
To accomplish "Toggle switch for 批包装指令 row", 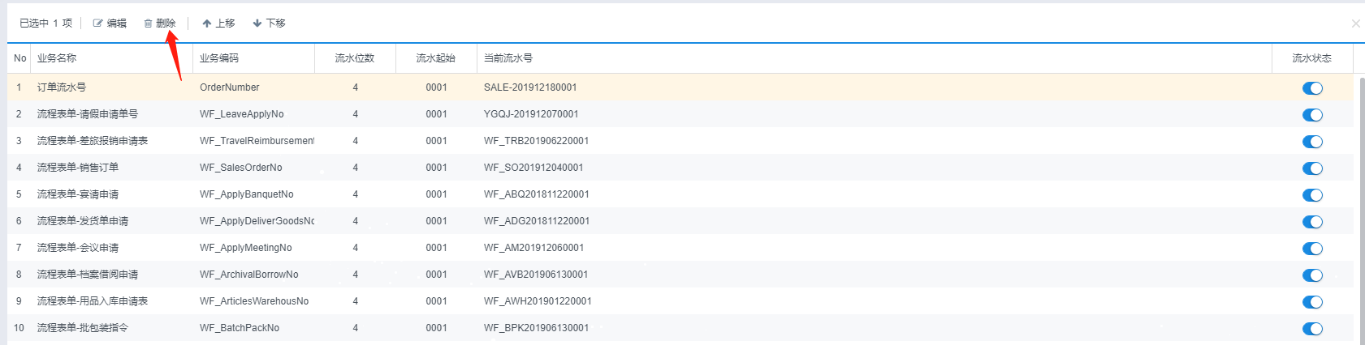I will tap(1312, 329).
